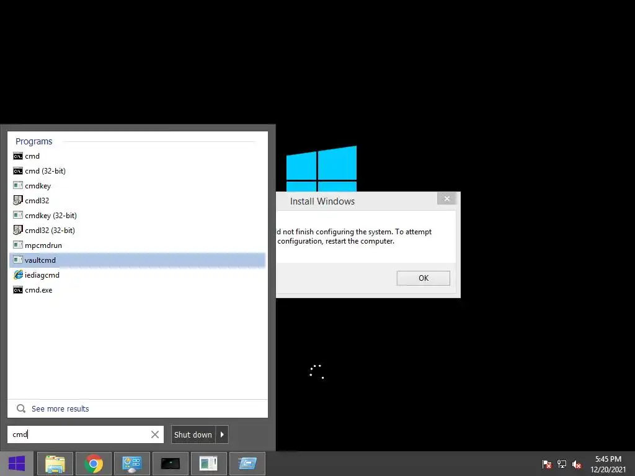Select mpcmdrun in results list
Viewport: 635px width, 476px height.
coord(137,245)
